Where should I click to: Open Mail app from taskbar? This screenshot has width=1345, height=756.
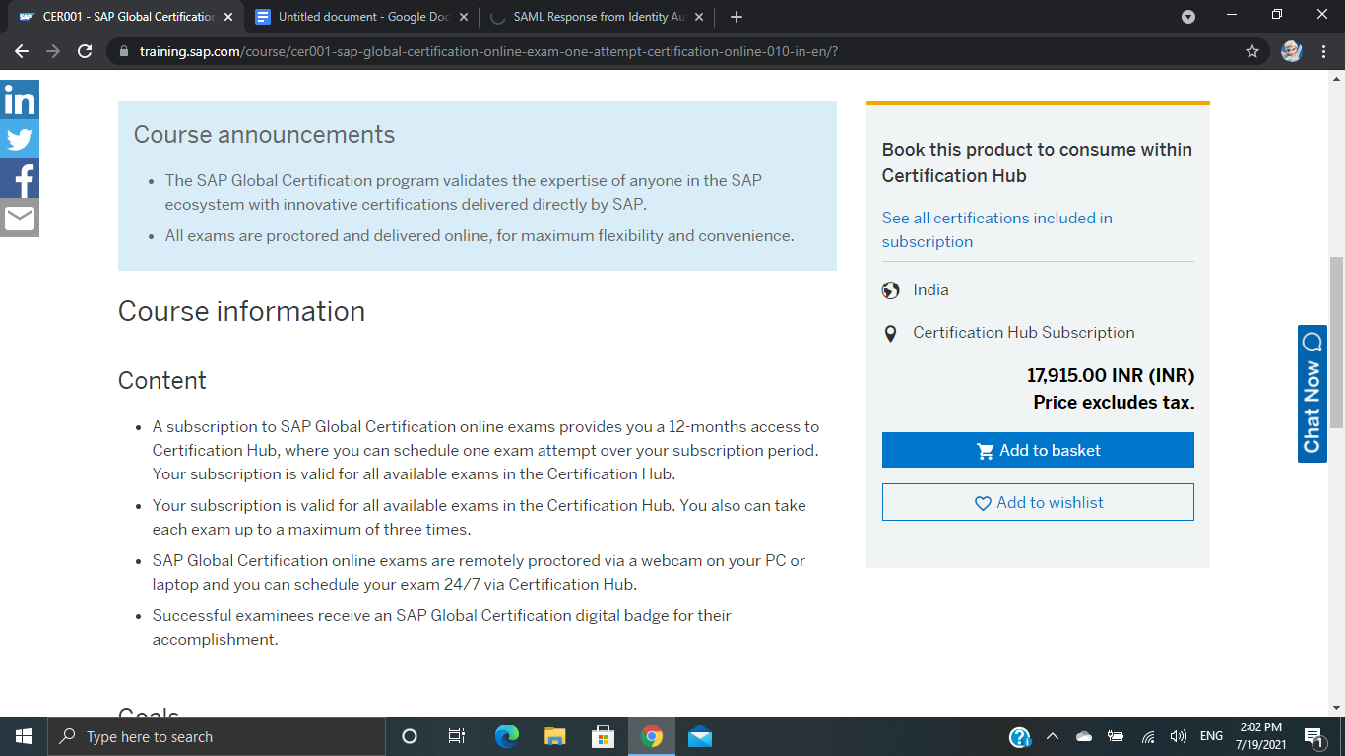(x=699, y=736)
